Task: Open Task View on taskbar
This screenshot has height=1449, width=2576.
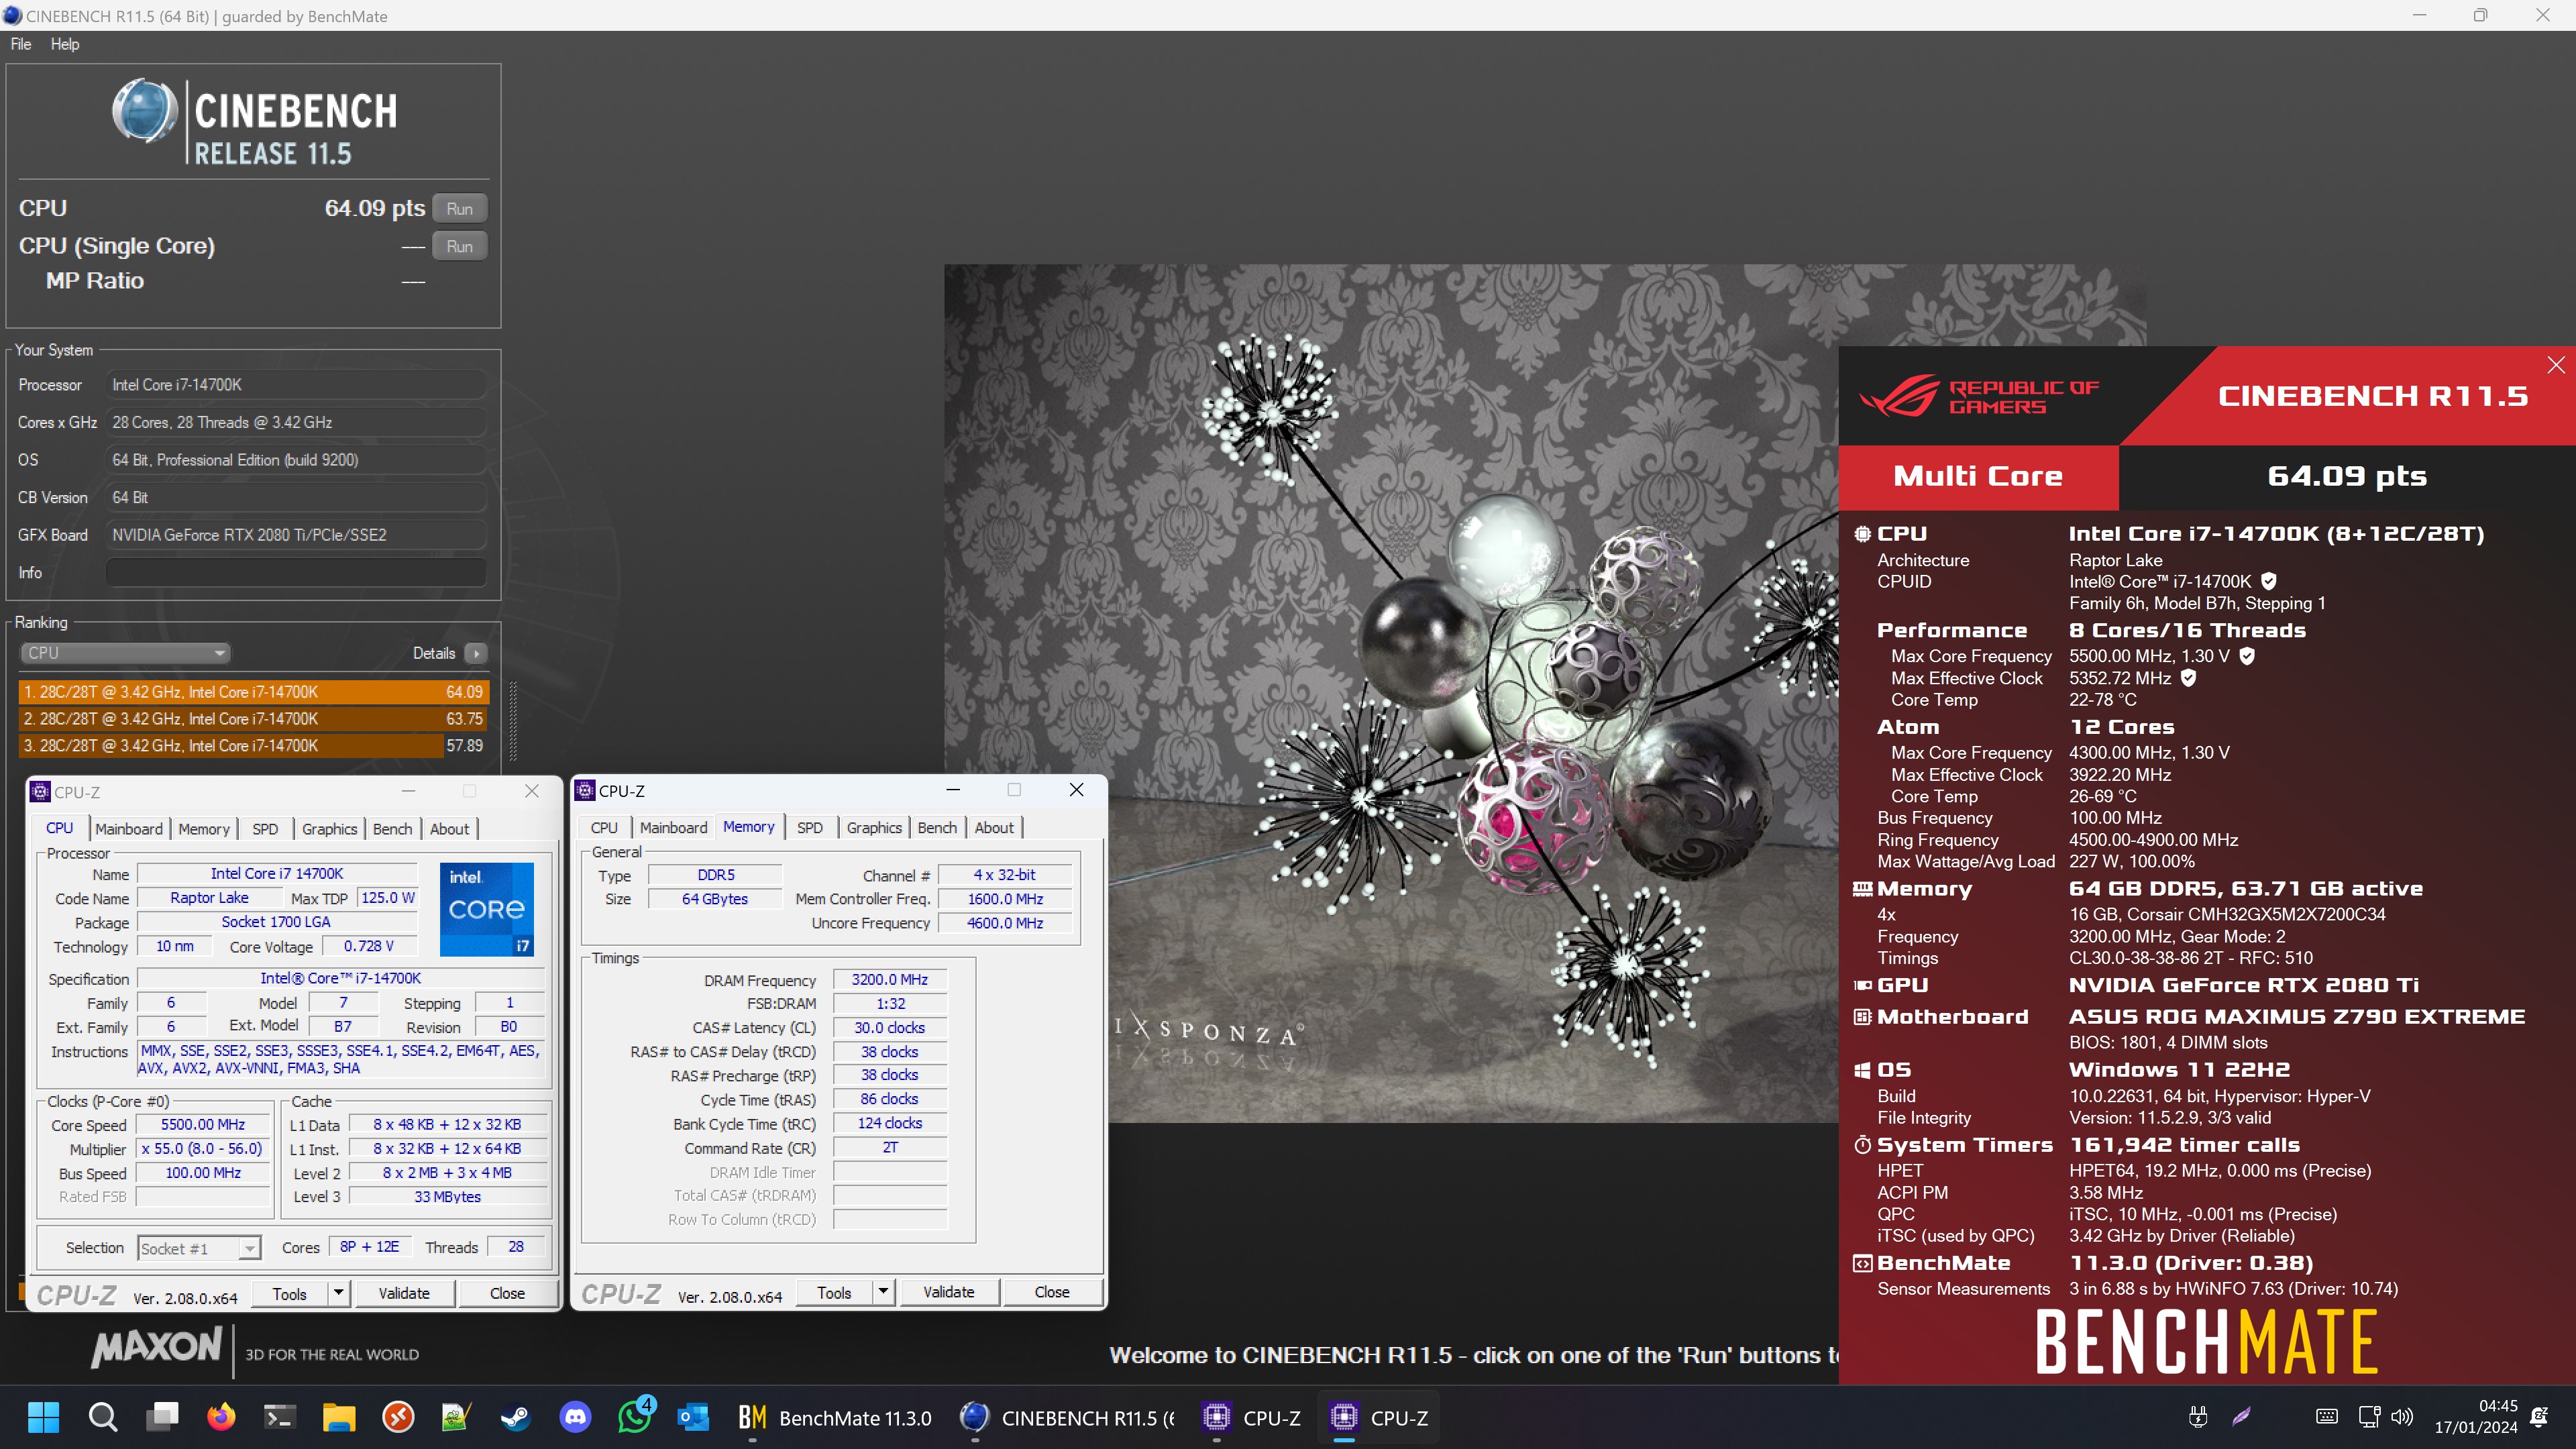Action: (161, 1417)
